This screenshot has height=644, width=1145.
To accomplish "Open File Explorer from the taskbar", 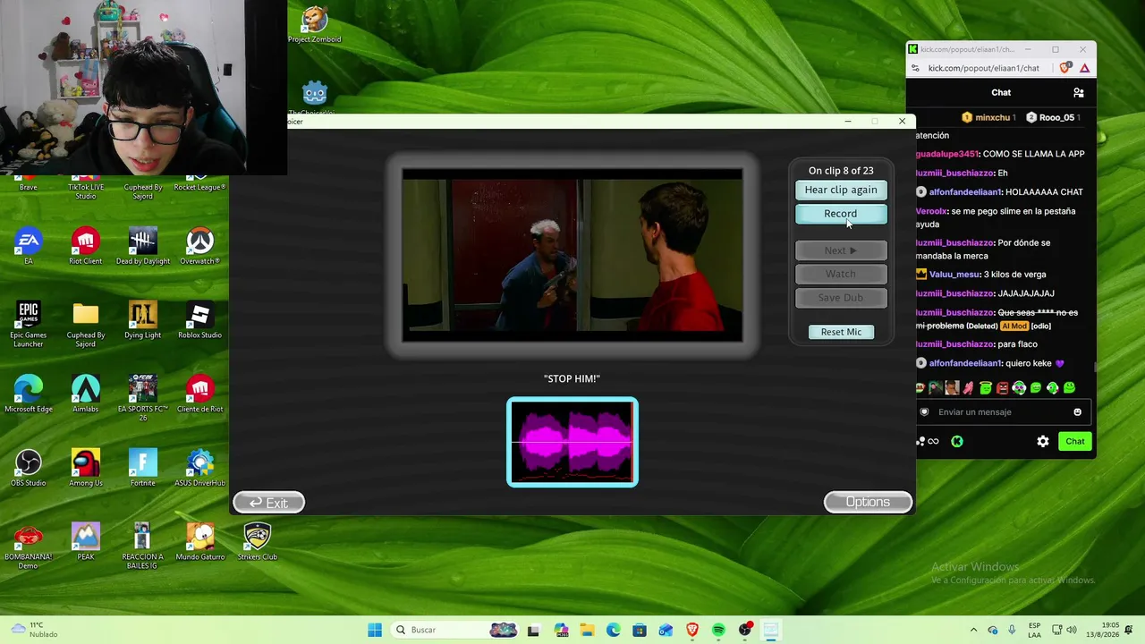I will tap(587, 630).
